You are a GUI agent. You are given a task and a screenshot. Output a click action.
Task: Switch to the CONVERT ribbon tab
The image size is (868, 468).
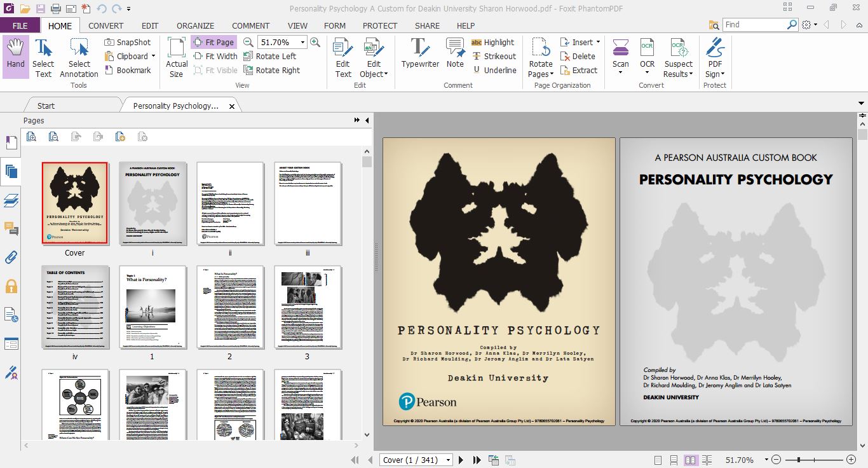(106, 25)
